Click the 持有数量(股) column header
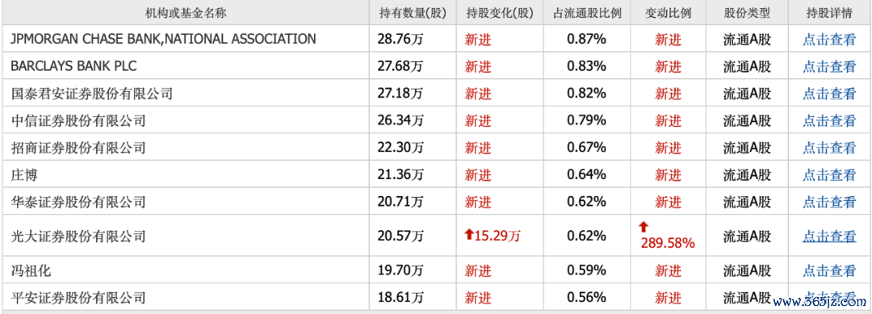 [412, 14]
